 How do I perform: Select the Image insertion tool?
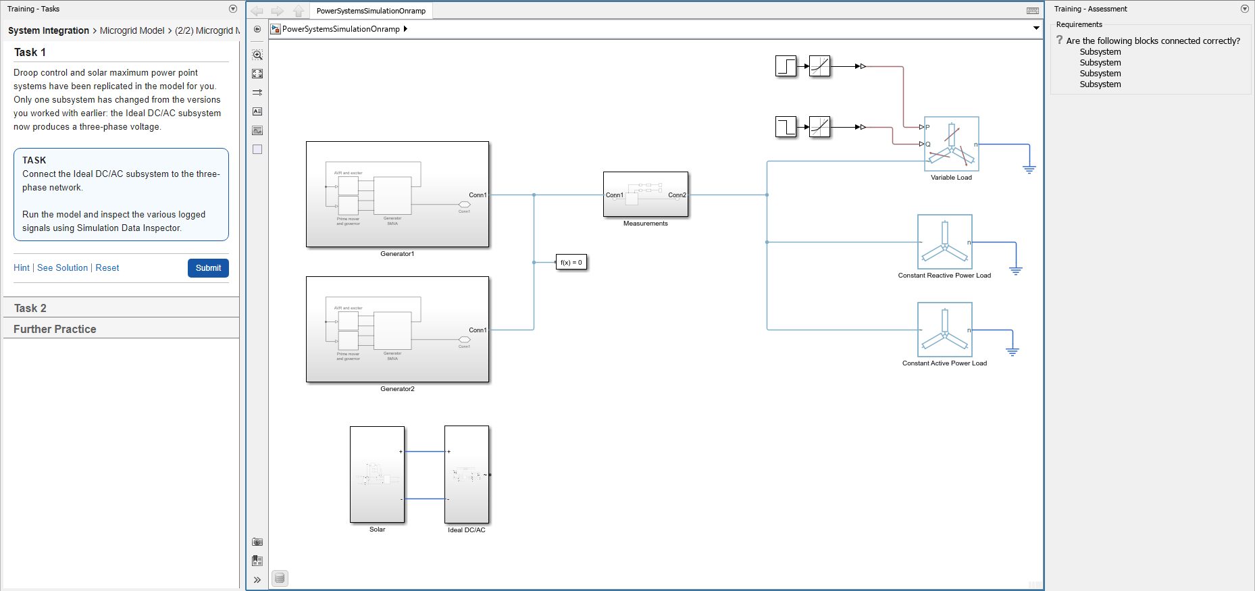point(257,130)
